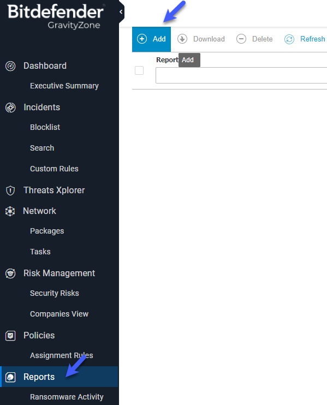Click the Policies clipboard icon
This screenshot has height=405, width=327.
point(10,336)
